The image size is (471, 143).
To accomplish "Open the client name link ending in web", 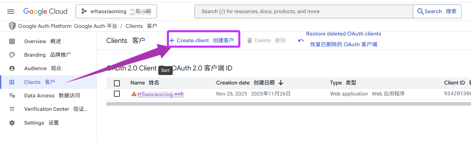I will click(160, 94).
